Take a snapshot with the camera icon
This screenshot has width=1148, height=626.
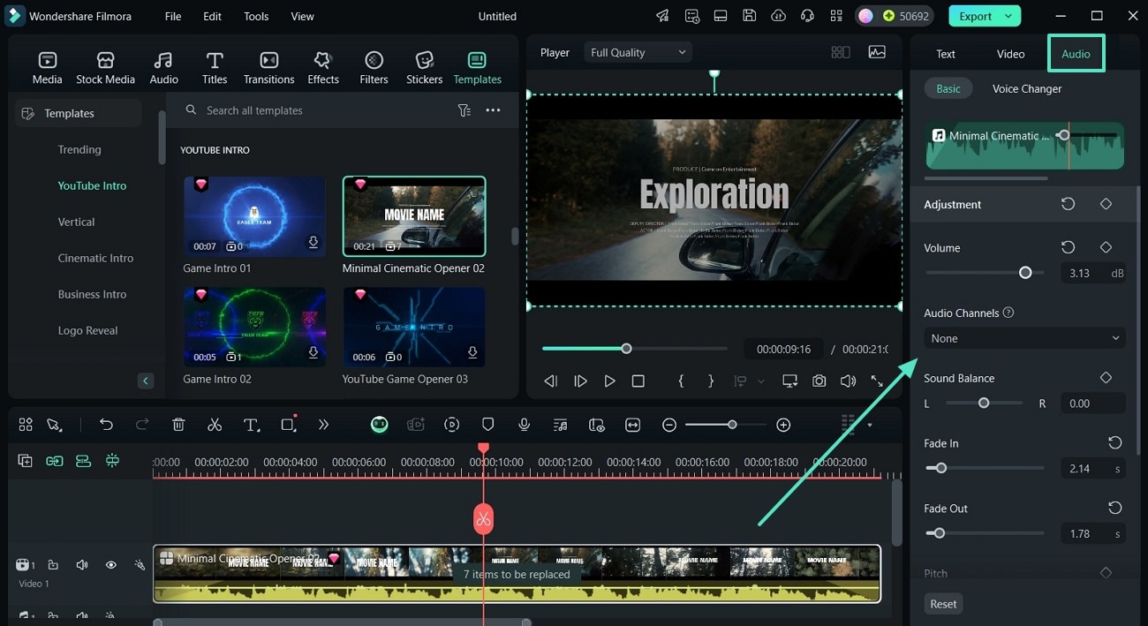coord(819,381)
